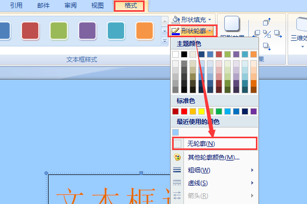Pick yellow from the standard colors row
The height and width of the screenshot is (204, 307).
[201, 111]
